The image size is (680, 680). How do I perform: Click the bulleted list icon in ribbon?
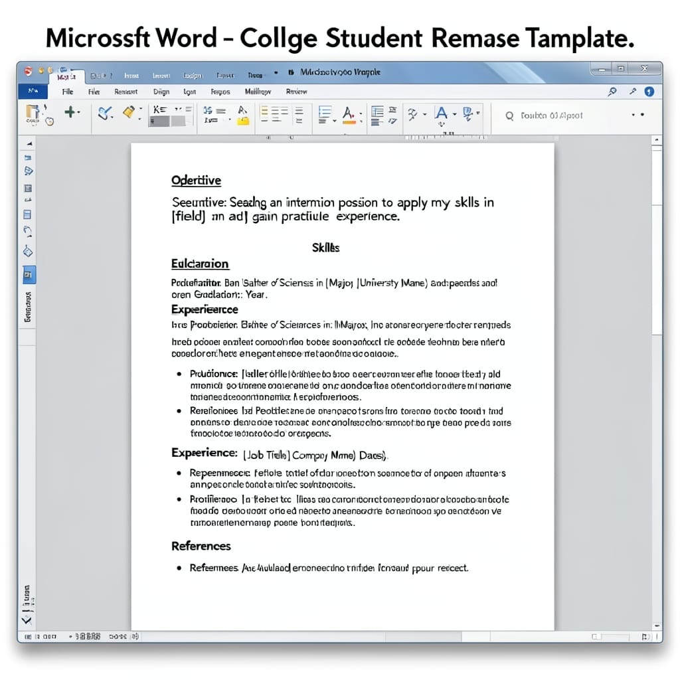325,114
